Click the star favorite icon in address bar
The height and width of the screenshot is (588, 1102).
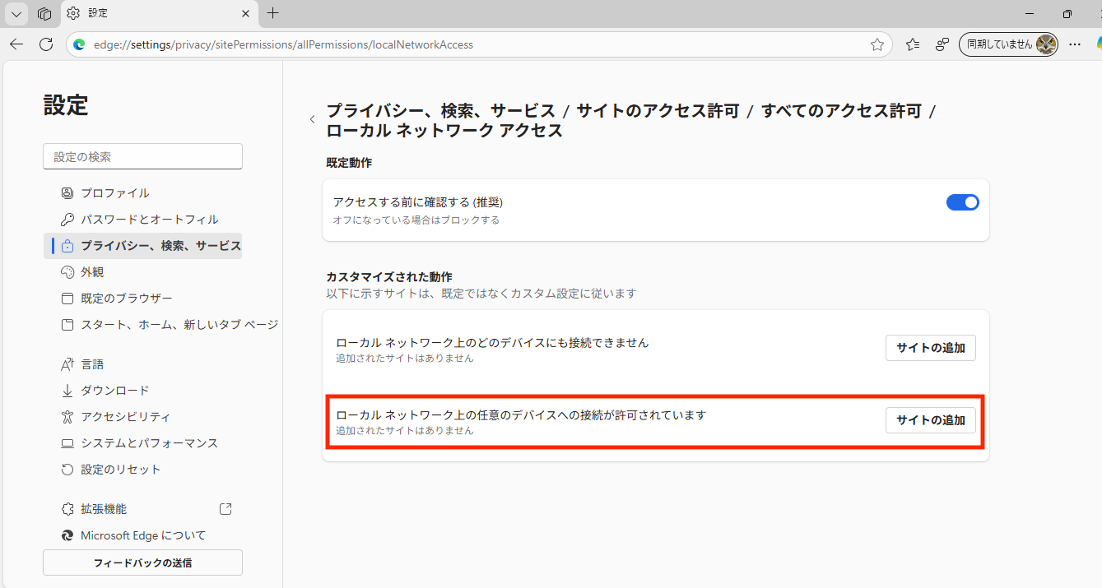(x=877, y=44)
